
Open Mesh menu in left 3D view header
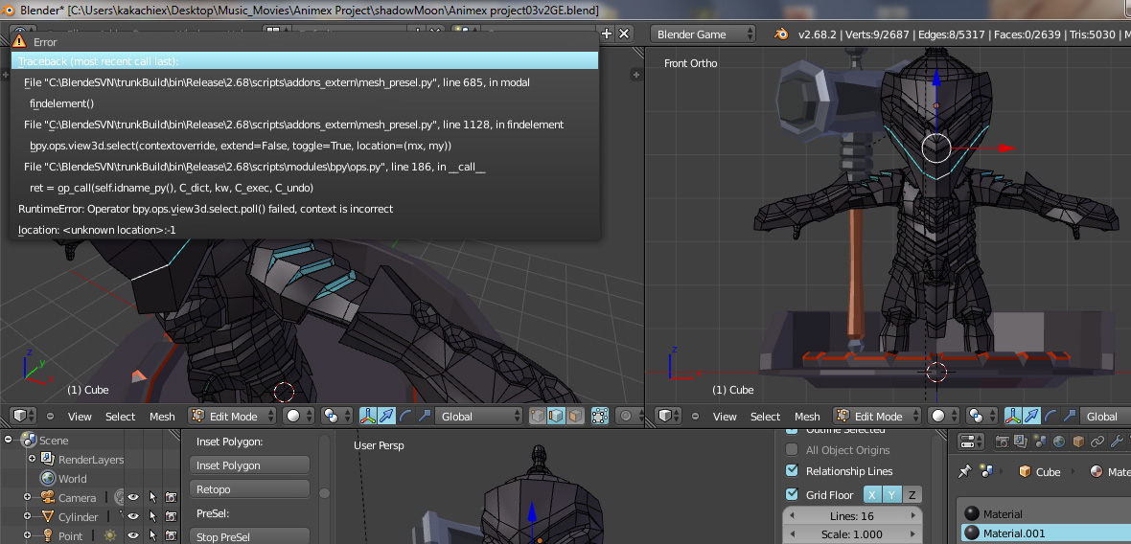pyautogui.click(x=162, y=417)
